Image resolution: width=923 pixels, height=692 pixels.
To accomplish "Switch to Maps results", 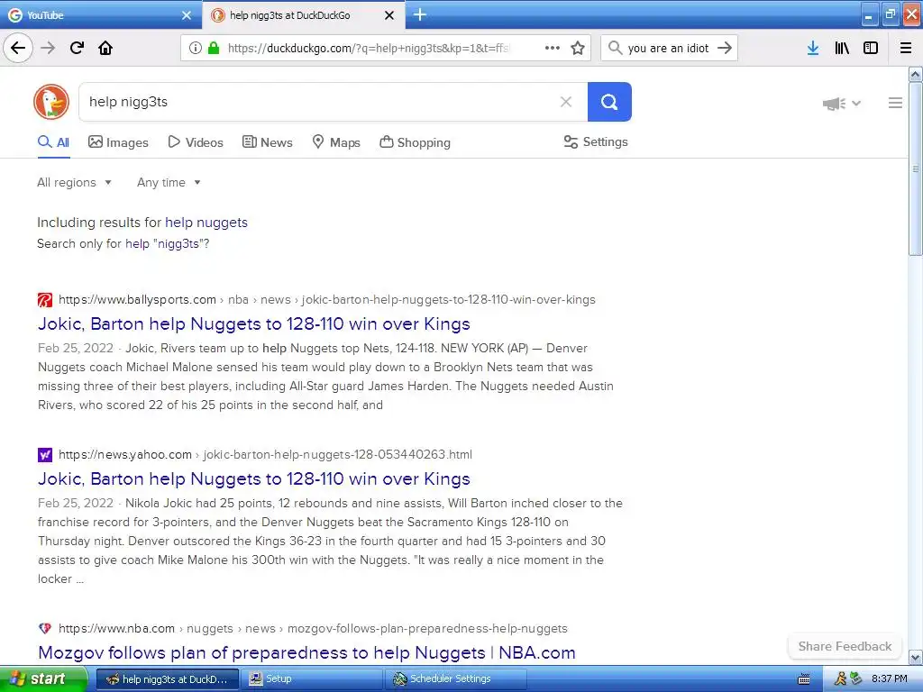I will (336, 142).
